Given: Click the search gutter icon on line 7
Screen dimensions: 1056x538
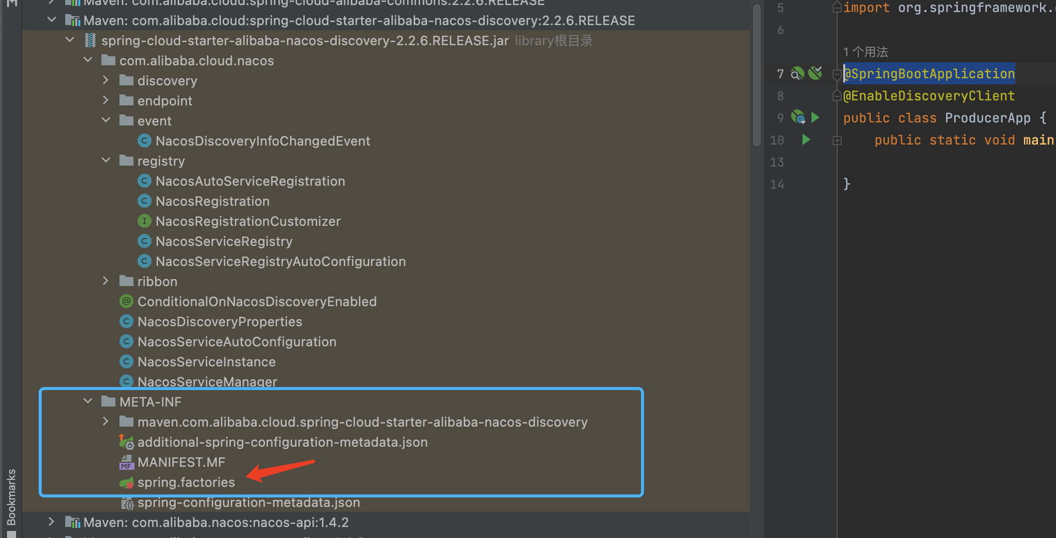Looking at the screenshot, I should pos(798,74).
